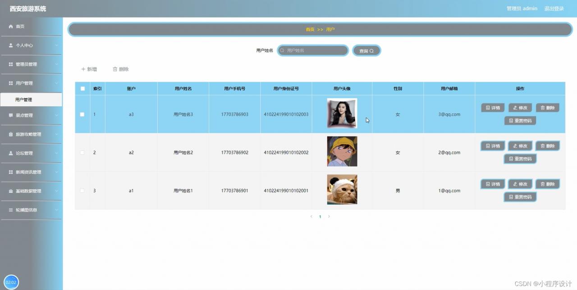Click the home icon beside 首页 in the sidebar

pos(11,27)
